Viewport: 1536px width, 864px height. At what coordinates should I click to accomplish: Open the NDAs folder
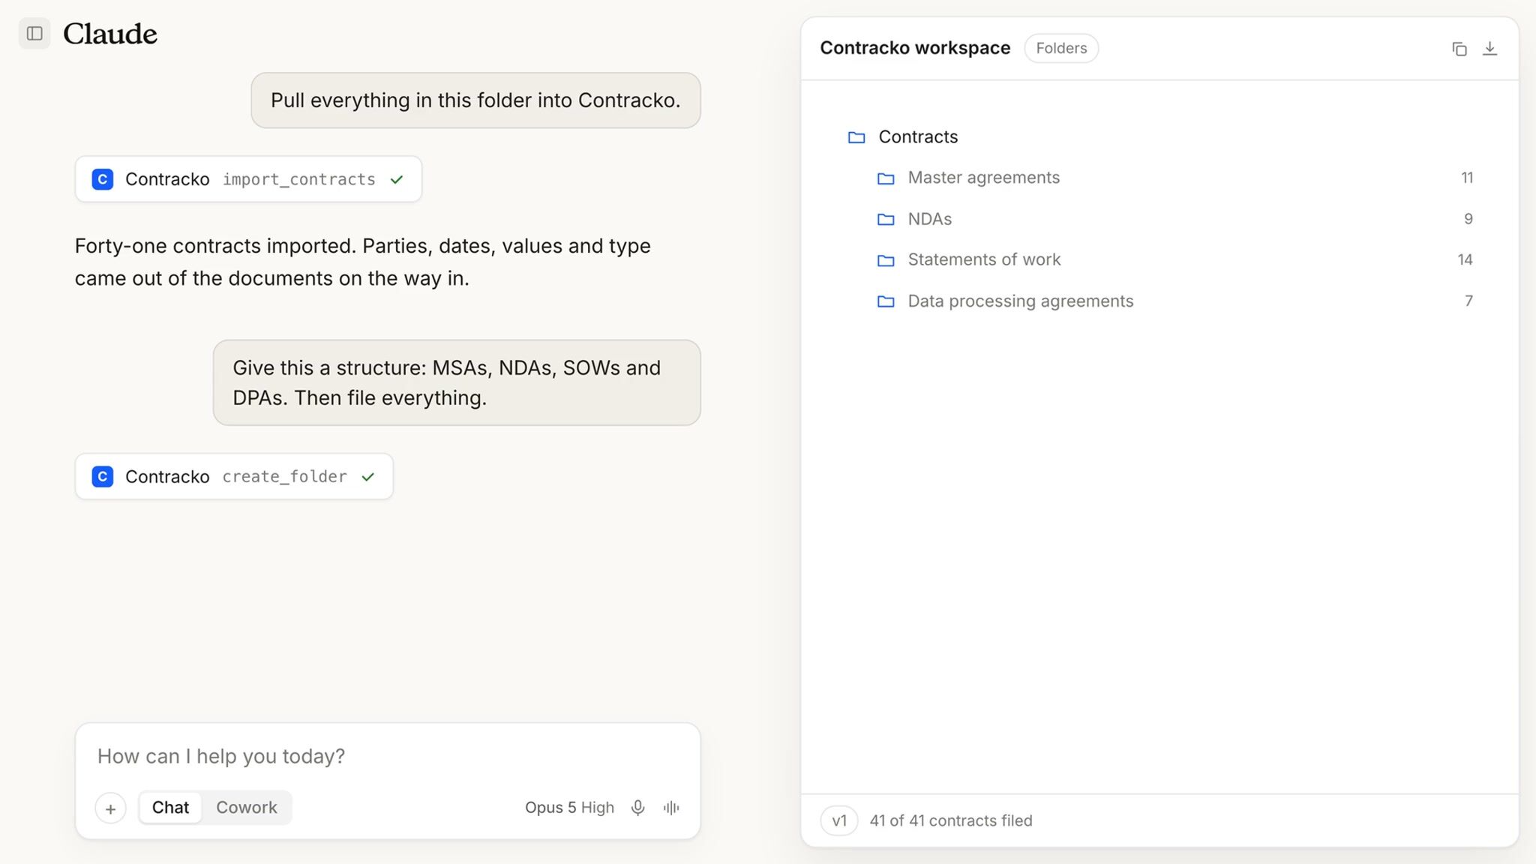(1174, 219)
